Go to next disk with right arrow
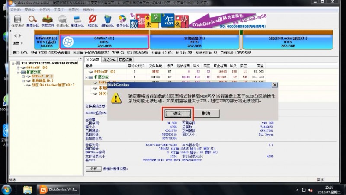346x195 pixels. click(x=19, y=35)
